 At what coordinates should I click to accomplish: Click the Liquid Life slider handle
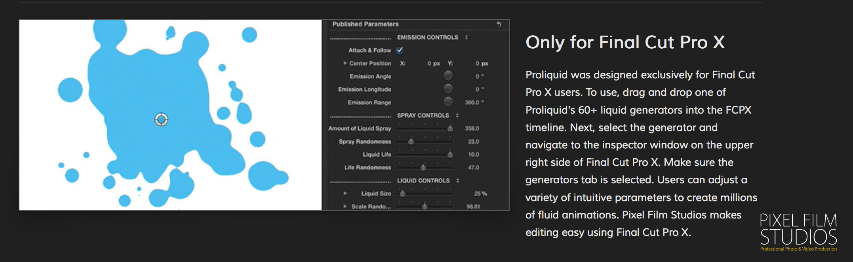coord(450,154)
